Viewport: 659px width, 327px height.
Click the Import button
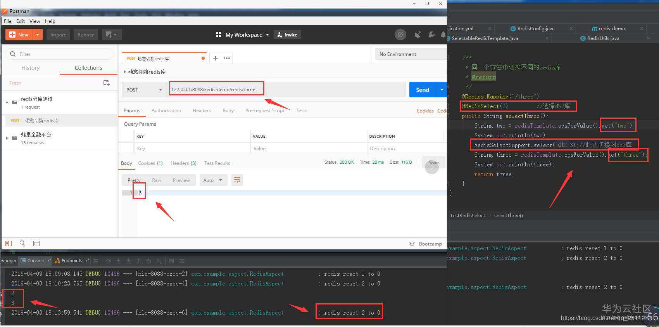coord(58,35)
